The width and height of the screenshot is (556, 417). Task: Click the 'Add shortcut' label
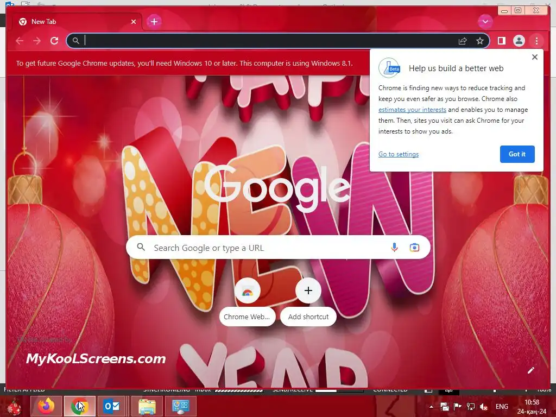308,317
